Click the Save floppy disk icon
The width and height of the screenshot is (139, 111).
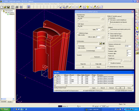click(8, 7)
